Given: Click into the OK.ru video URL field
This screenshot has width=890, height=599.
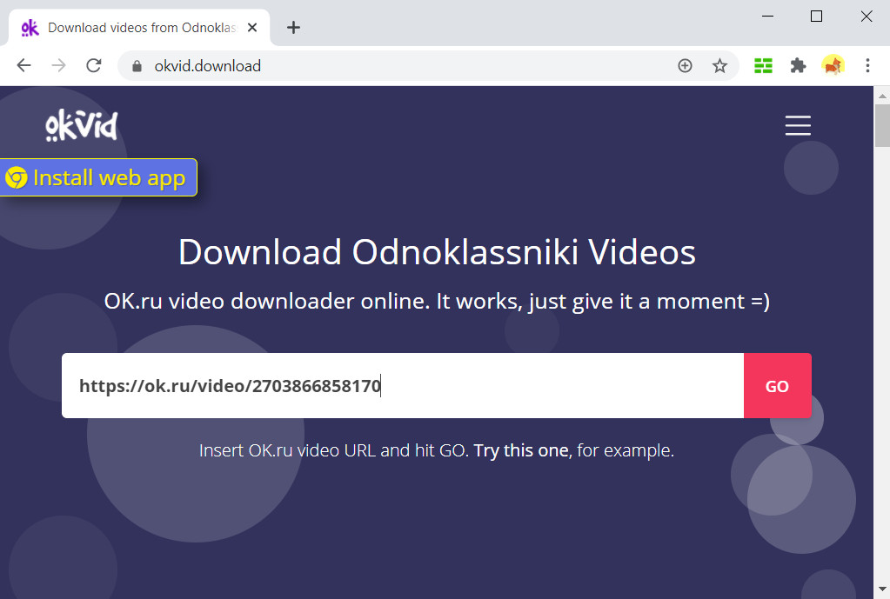Looking at the screenshot, I should click(x=403, y=386).
